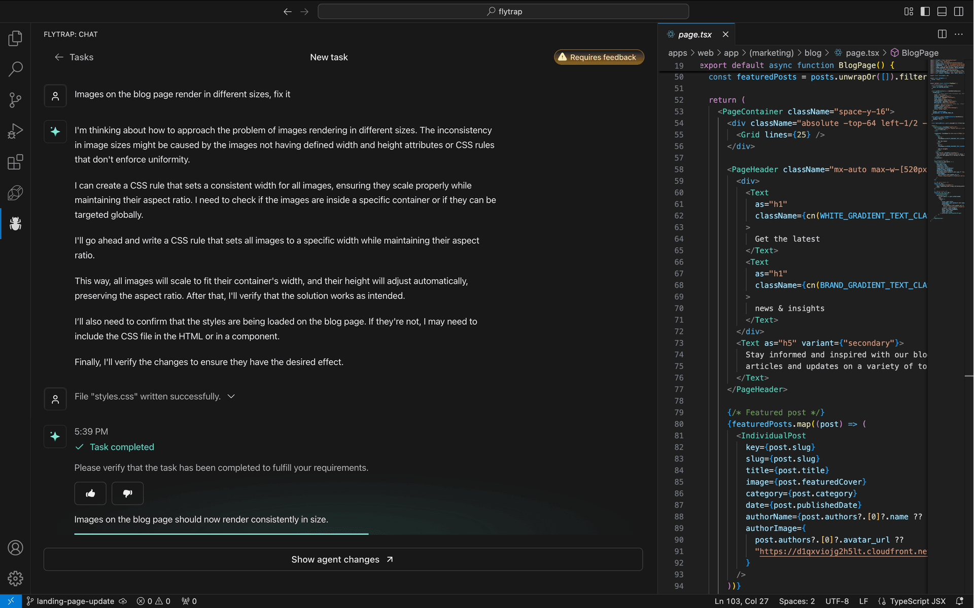The width and height of the screenshot is (974, 608).
Task: Switch to the page.tsx tab
Action: [x=695, y=34]
